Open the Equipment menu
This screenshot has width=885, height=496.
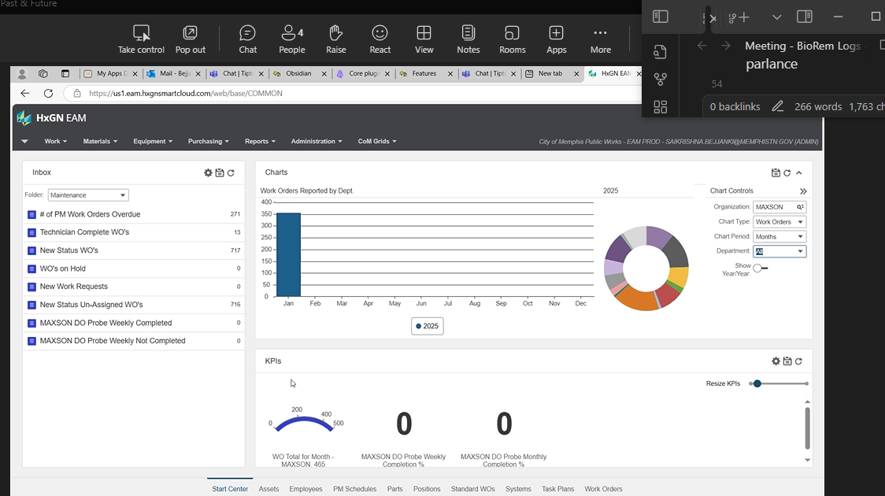coord(153,142)
